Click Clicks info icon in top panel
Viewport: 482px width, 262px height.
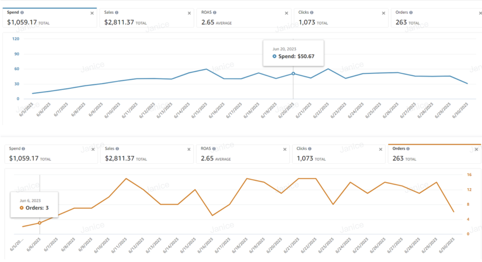(312, 13)
